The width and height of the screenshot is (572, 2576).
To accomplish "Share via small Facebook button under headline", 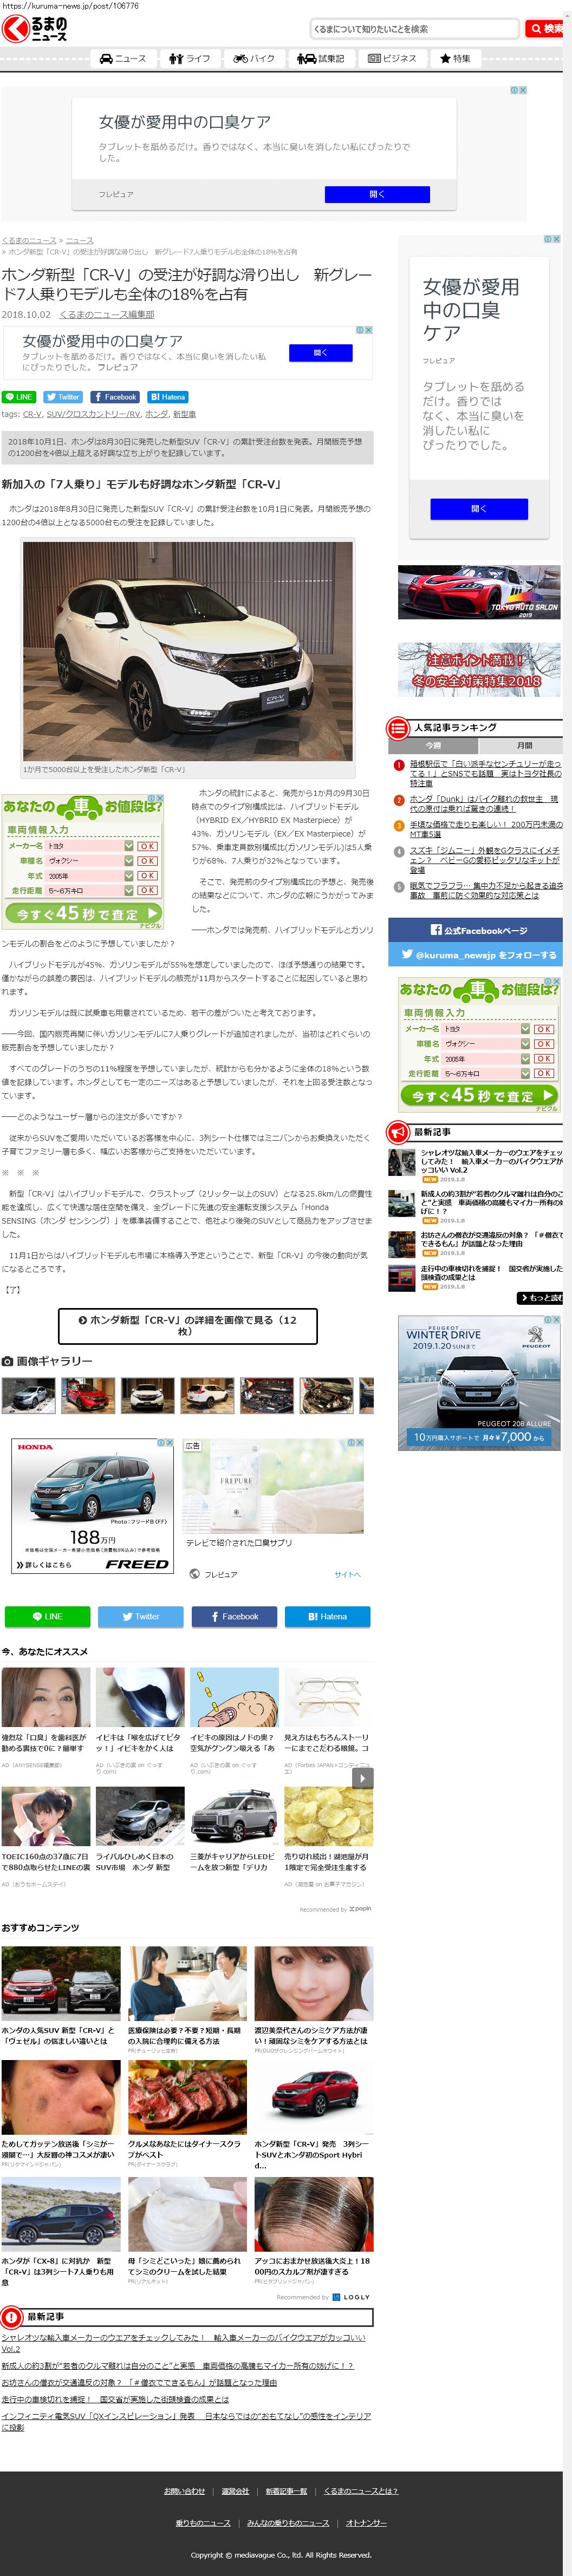I will pyautogui.click(x=115, y=396).
